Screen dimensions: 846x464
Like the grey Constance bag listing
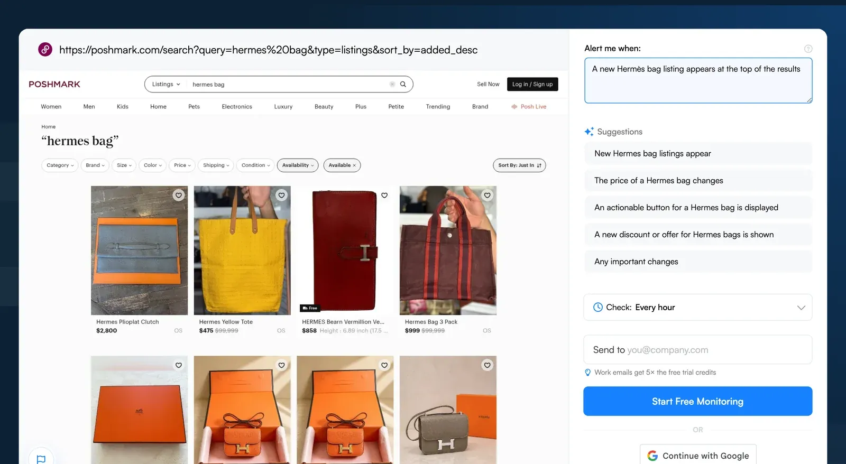(487, 365)
